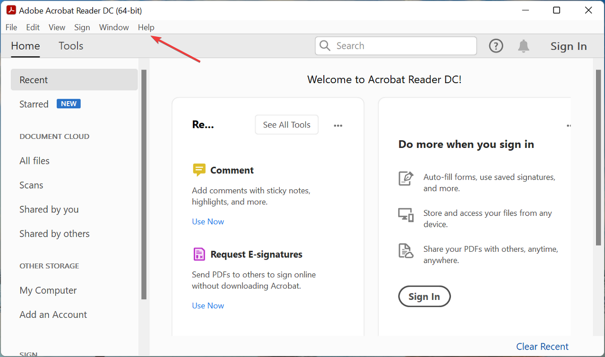Viewport: 605px width, 357px height.
Task: Open the Help question mark icon
Action: click(496, 46)
